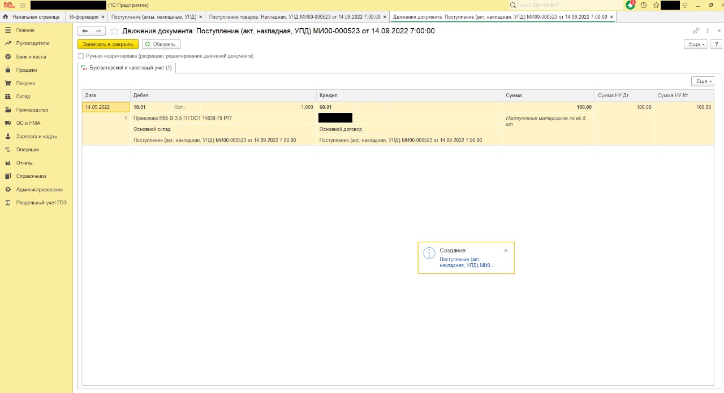Screen dimensions: 724x393
Task: Click the factory icon for Производство
Action: coord(8,110)
